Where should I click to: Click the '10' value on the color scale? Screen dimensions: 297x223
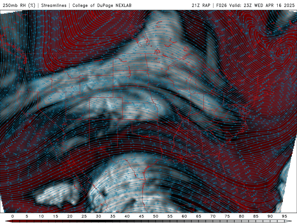[x=41, y=216]
